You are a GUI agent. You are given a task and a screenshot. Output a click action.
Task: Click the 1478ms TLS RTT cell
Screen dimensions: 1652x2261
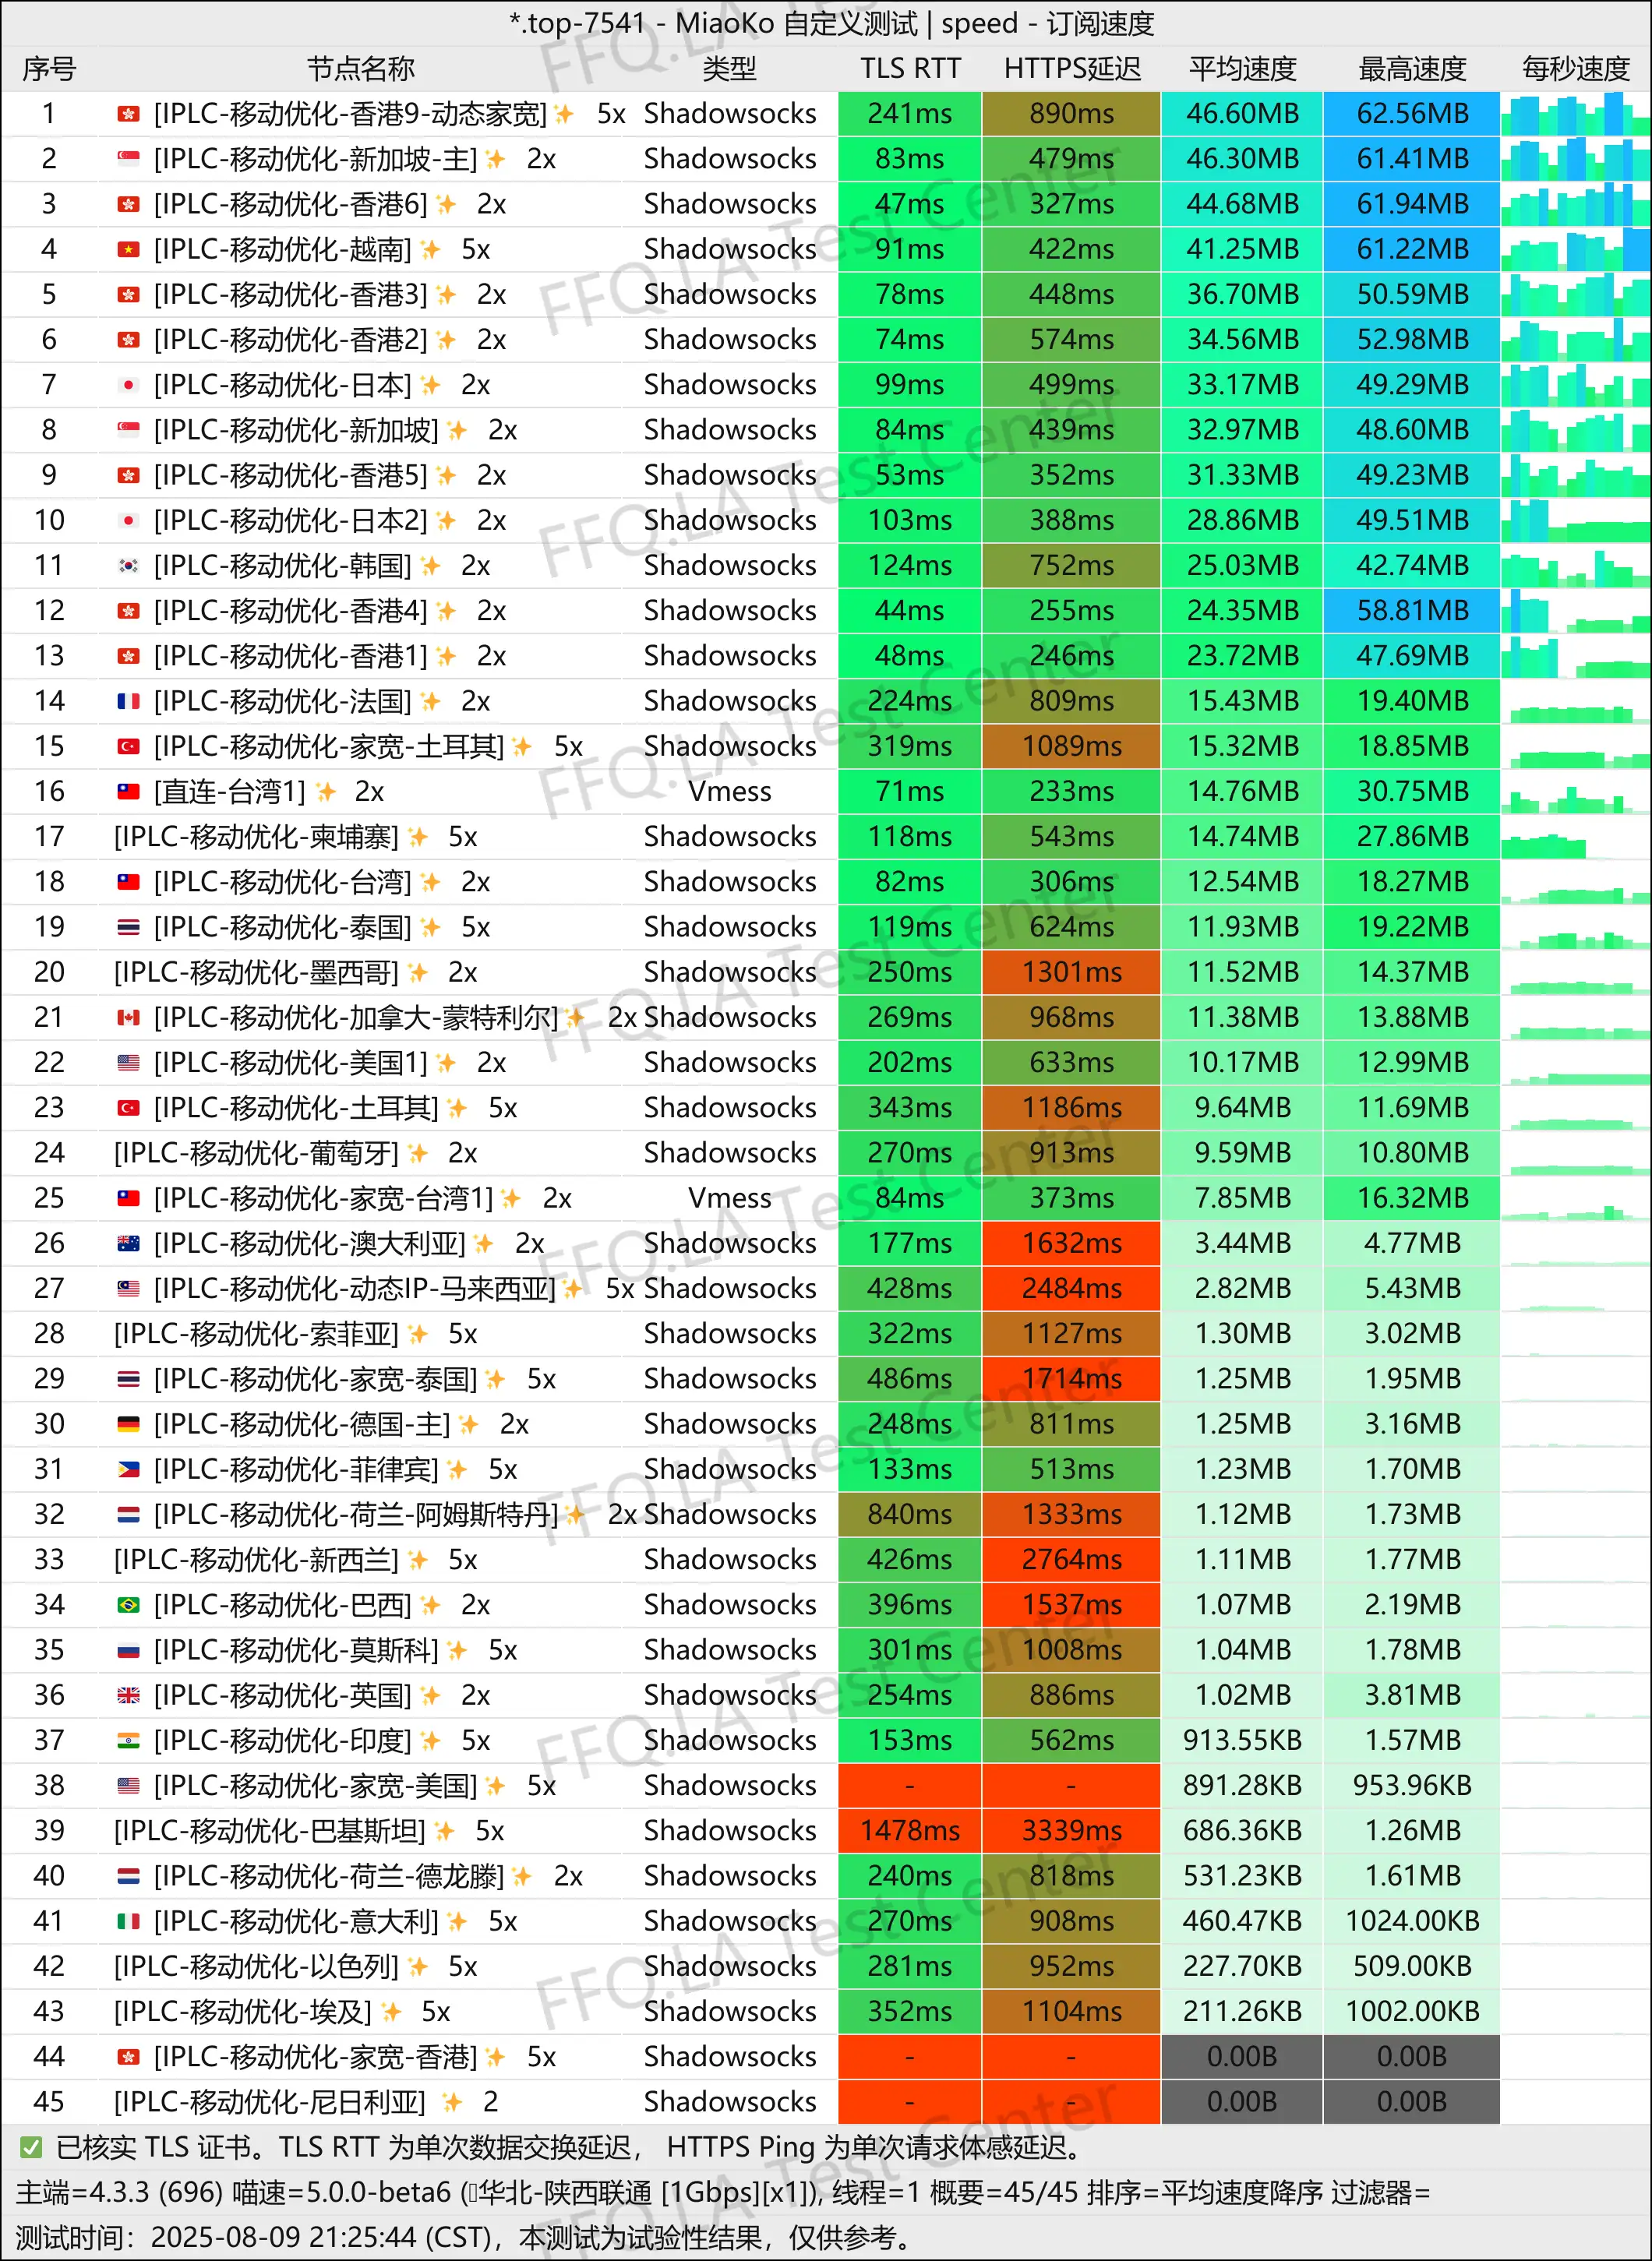[x=910, y=1830]
